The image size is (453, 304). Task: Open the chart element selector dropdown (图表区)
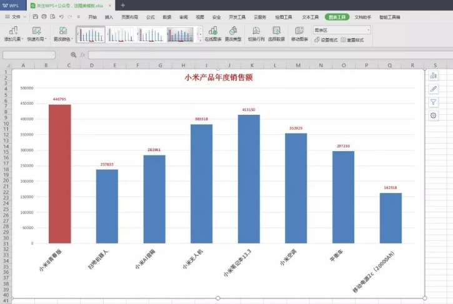coord(369,30)
